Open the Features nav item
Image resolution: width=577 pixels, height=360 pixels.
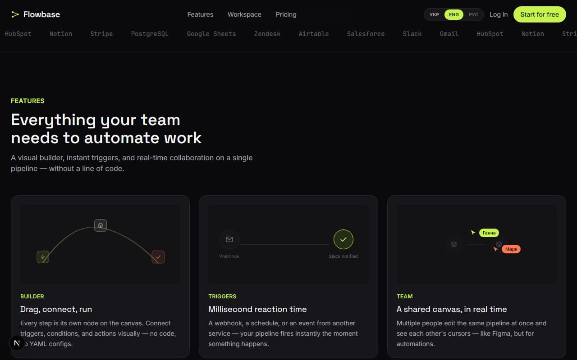200,14
